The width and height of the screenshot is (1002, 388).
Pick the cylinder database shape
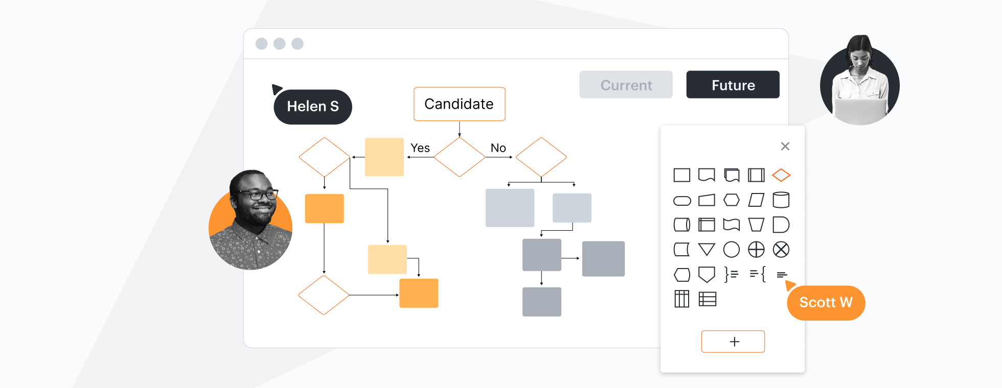[781, 200]
